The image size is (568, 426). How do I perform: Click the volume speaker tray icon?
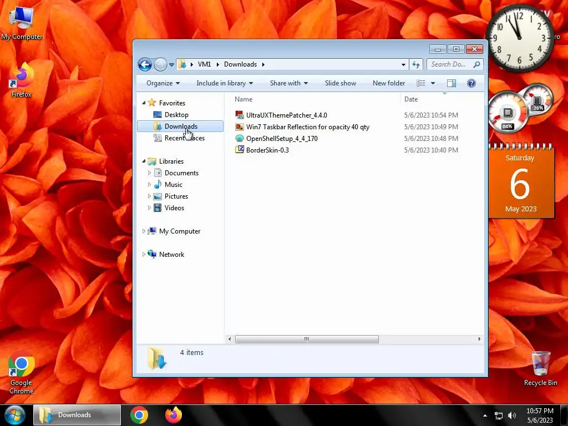pyautogui.click(x=511, y=415)
